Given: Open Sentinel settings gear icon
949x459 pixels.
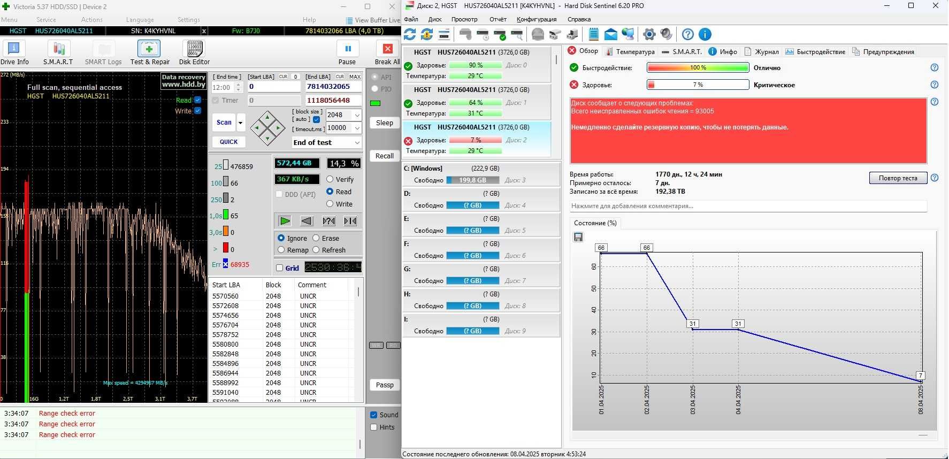Looking at the screenshot, I should pyautogui.click(x=649, y=35).
